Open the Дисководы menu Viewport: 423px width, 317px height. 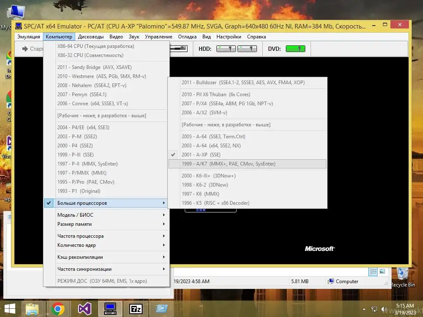click(x=90, y=37)
